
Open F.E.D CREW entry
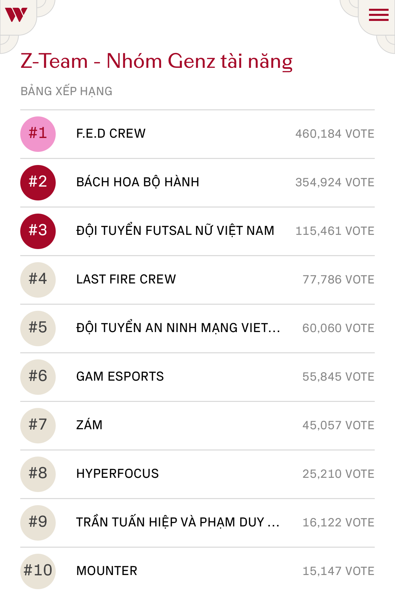pyautogui.click(x=111, y=134)
